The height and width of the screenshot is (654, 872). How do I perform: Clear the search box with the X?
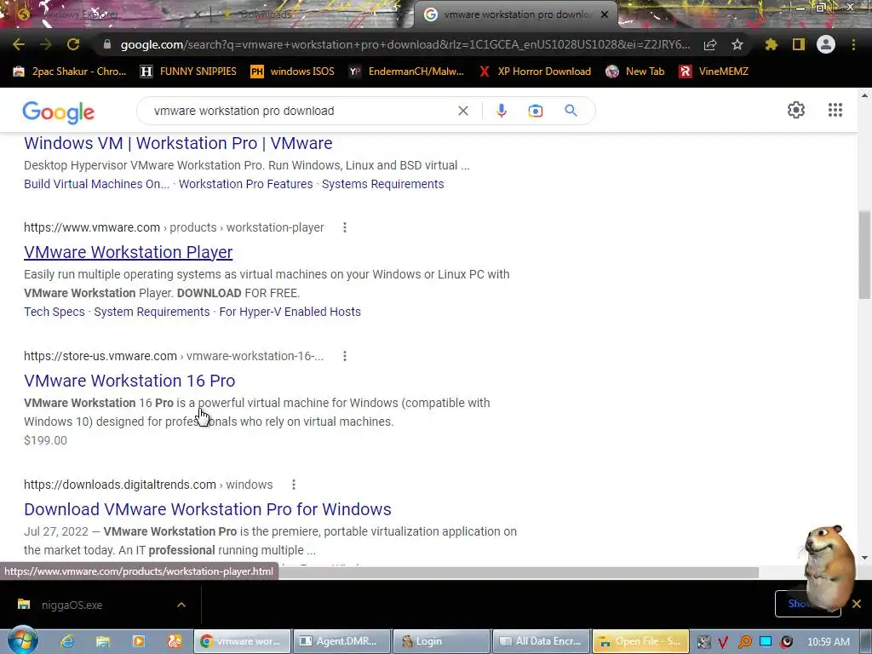[462, 111]
